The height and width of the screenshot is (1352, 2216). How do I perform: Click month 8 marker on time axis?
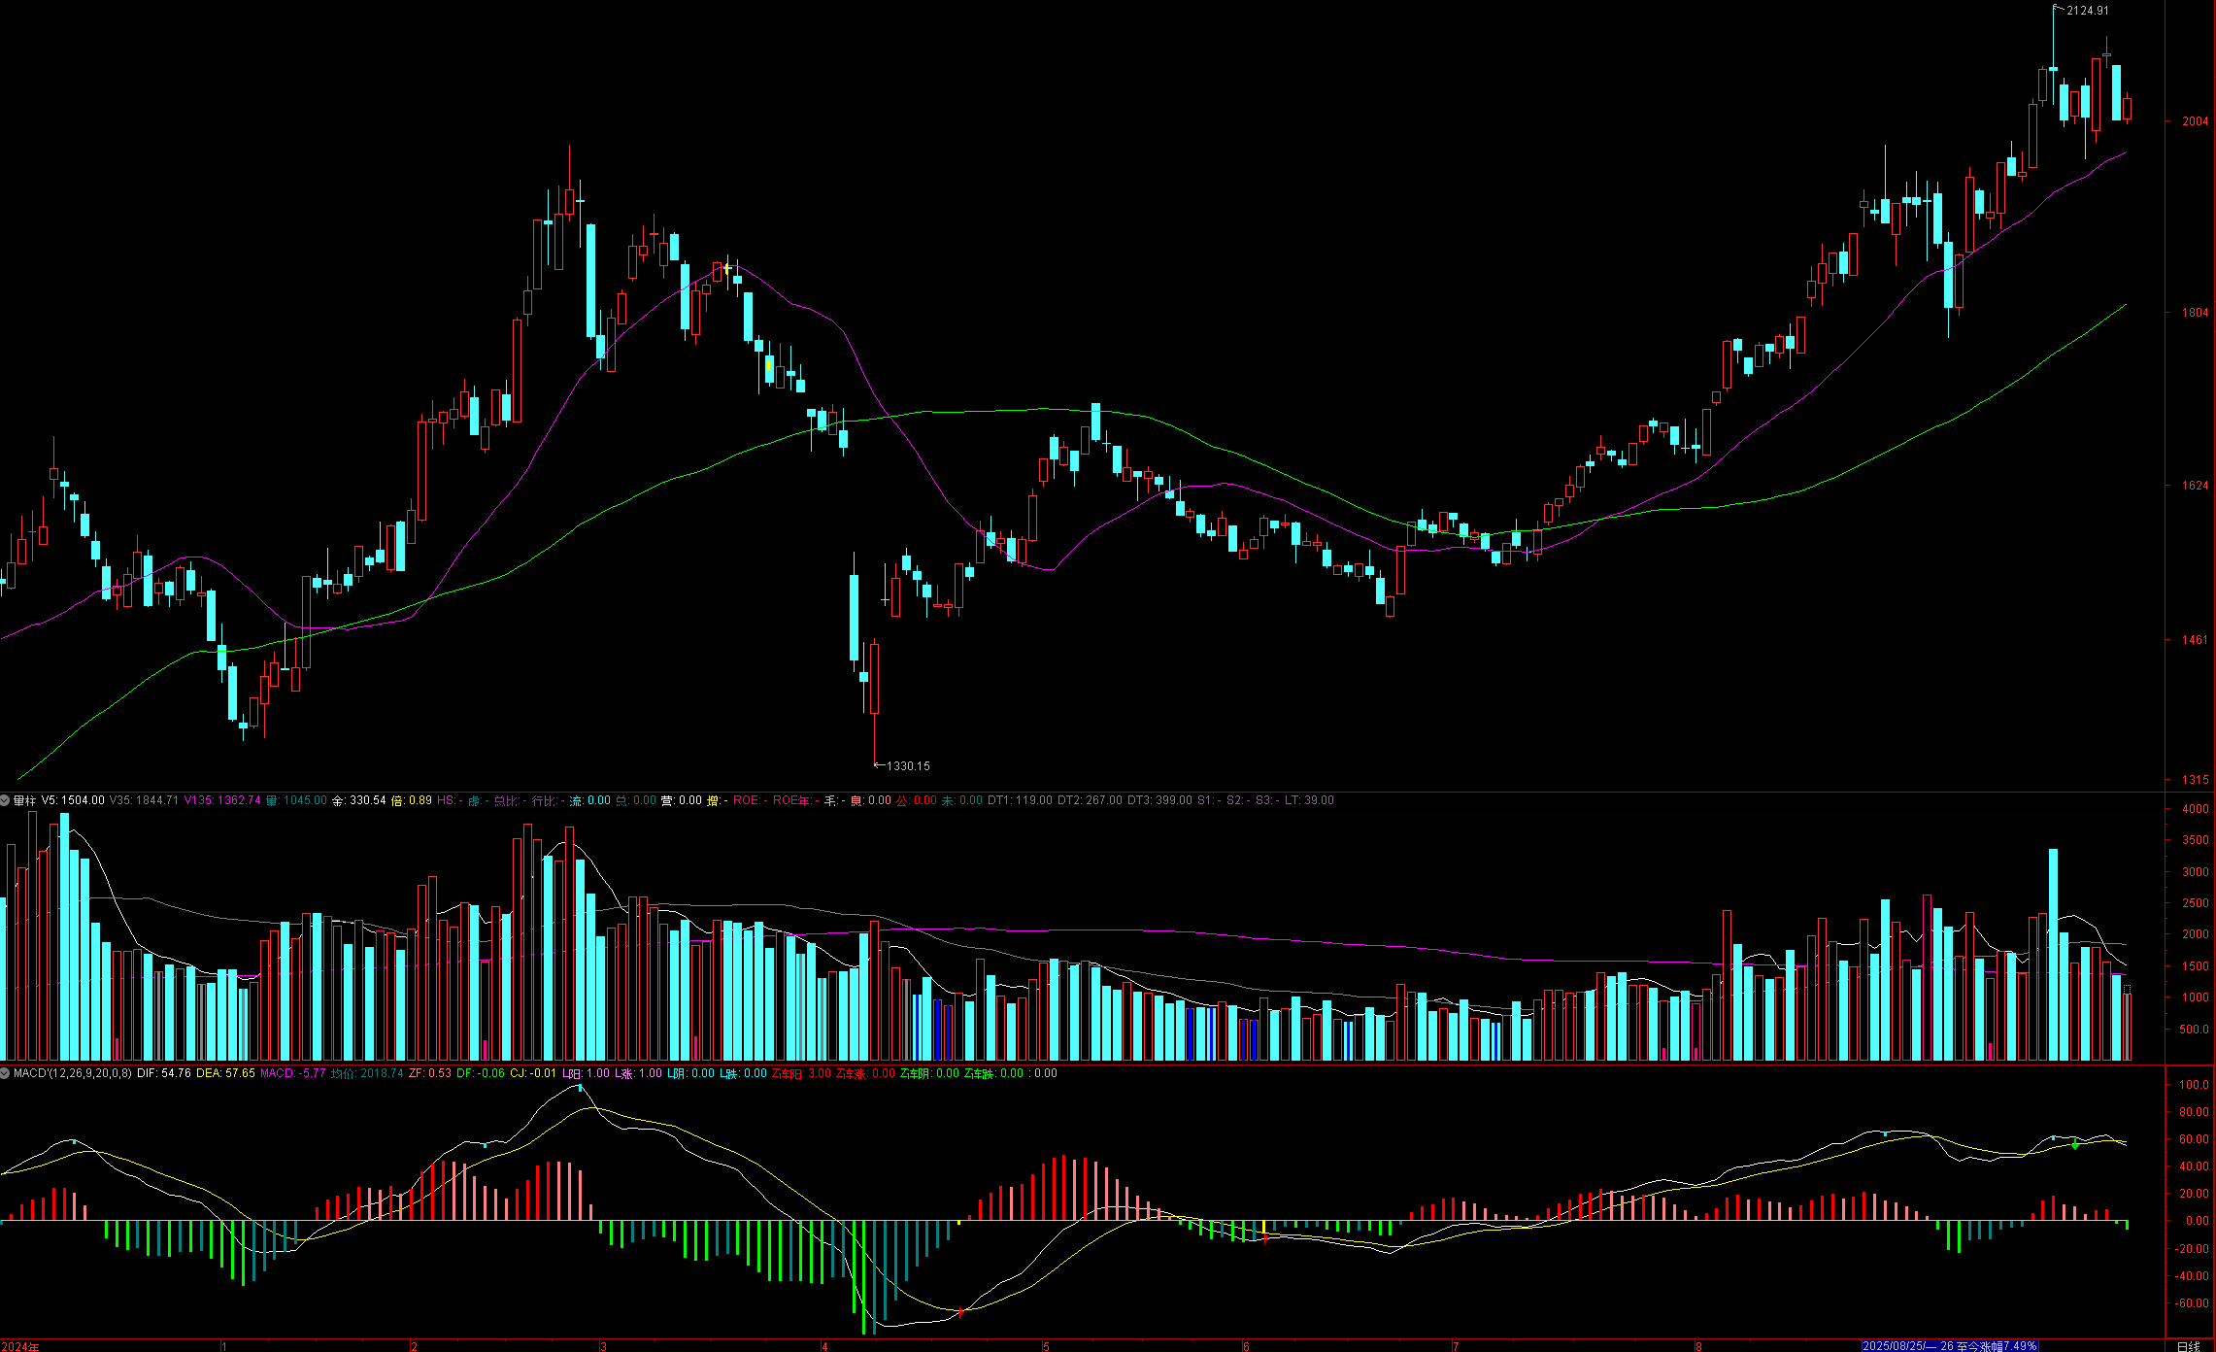pyautogui.click(x=1698, y=1346)
